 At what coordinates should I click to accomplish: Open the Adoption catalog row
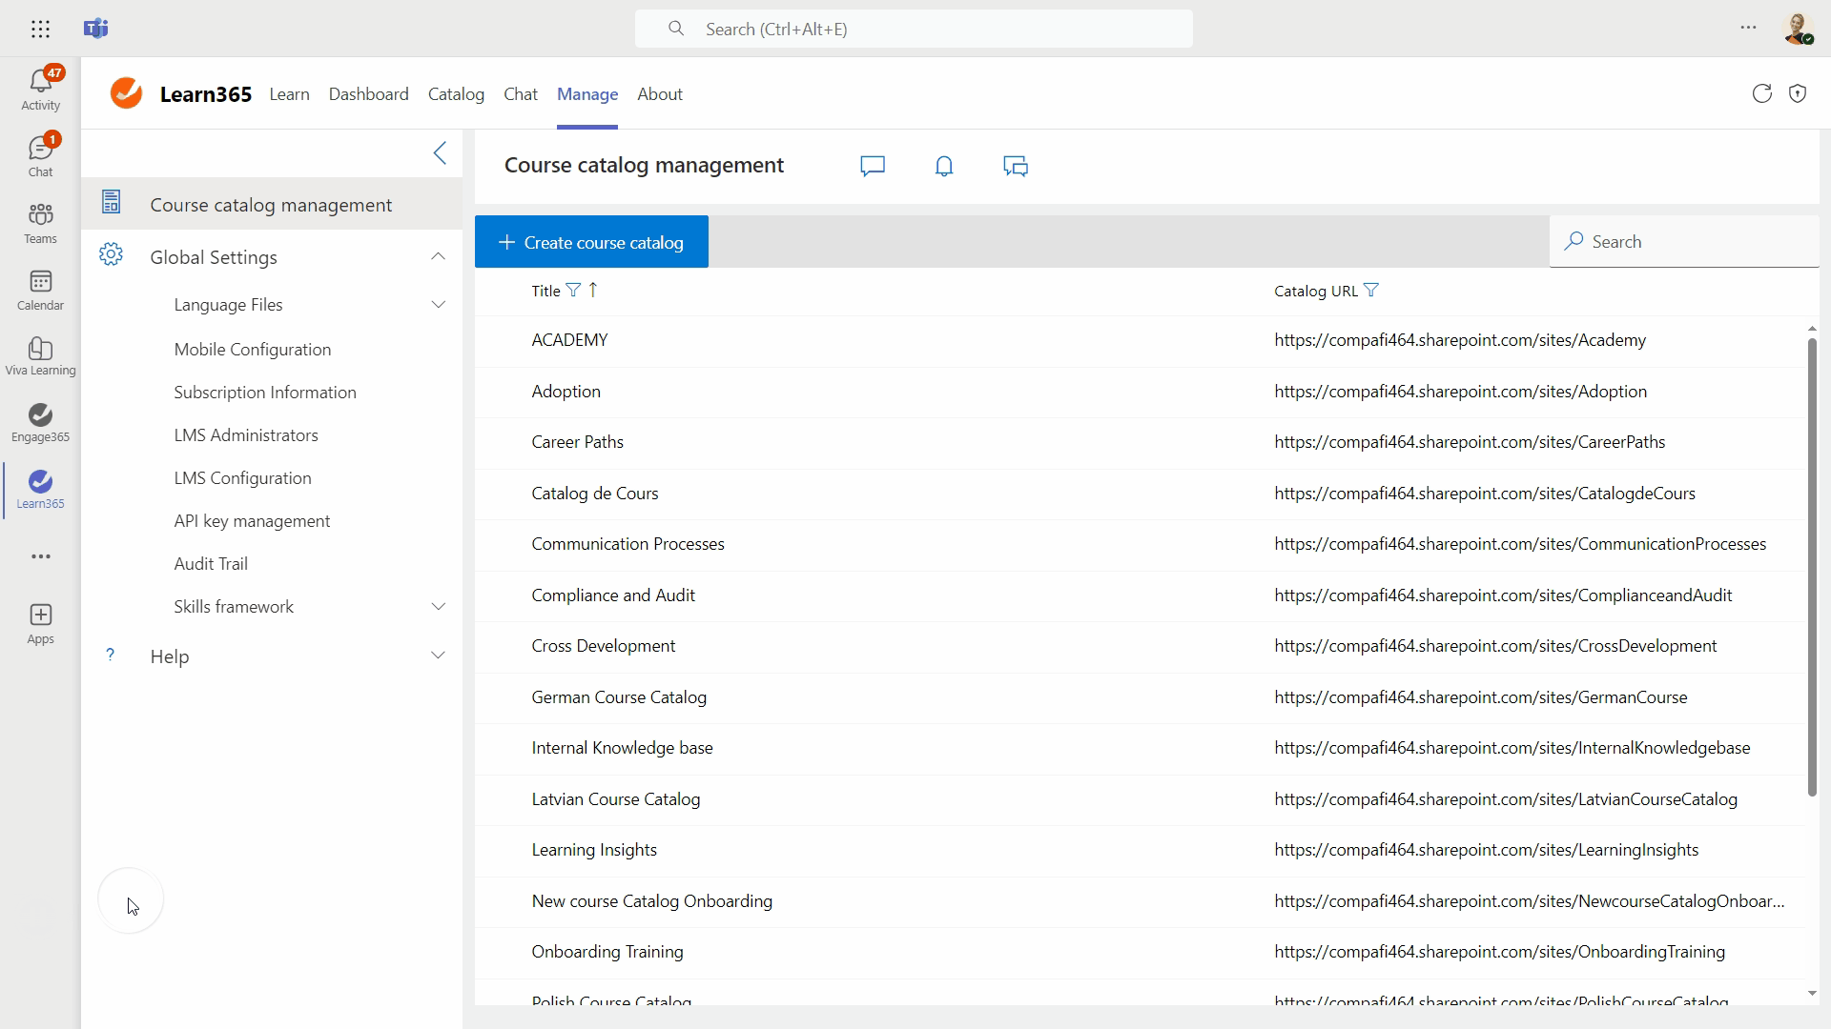(1140, 392)
